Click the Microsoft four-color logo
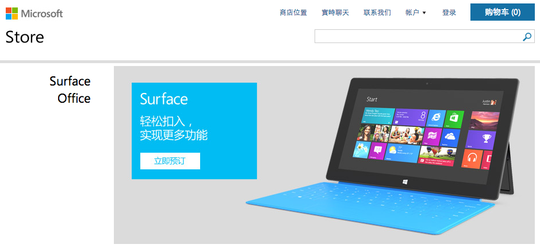 click(12, 13)
